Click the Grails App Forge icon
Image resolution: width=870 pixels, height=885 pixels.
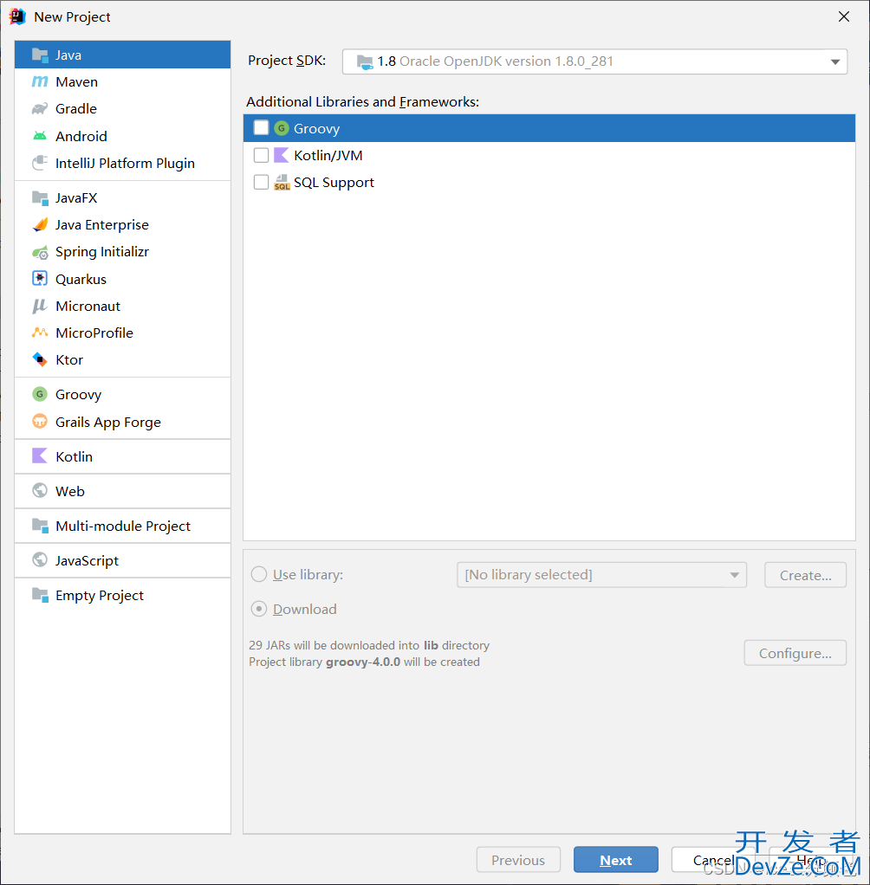pos(40,422)
